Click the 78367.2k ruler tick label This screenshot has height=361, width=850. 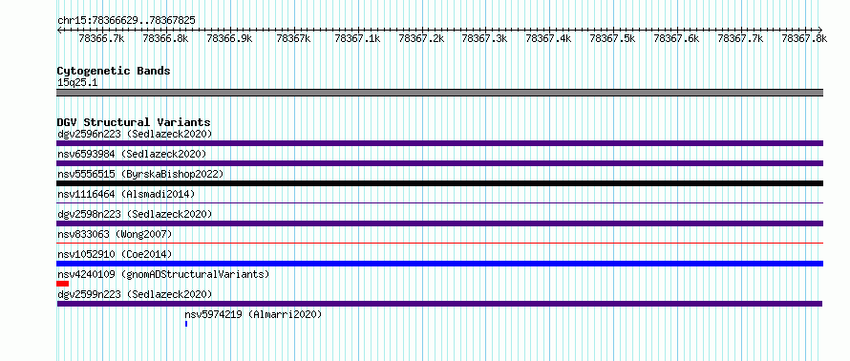421,38
